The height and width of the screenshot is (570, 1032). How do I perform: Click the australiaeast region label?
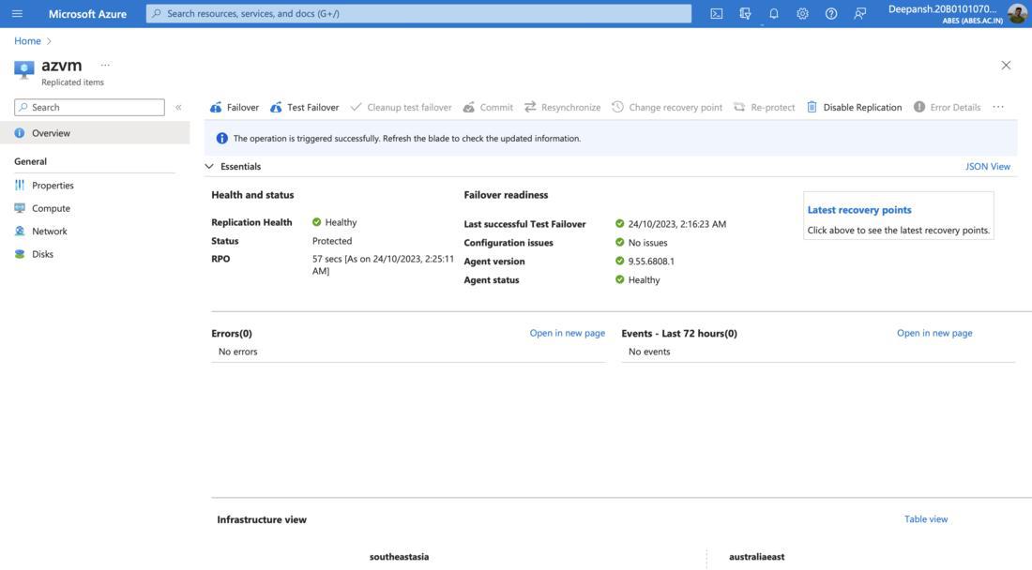point(756,557)
